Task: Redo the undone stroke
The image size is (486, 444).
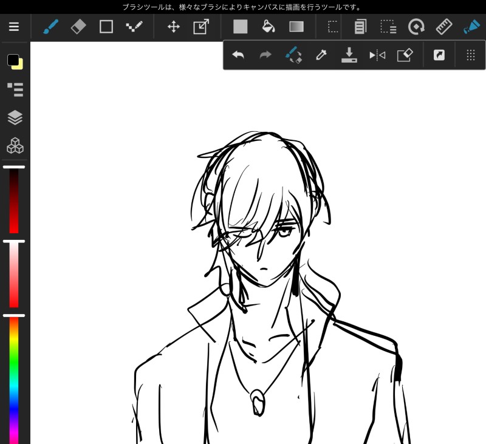Action: (265, 55)
